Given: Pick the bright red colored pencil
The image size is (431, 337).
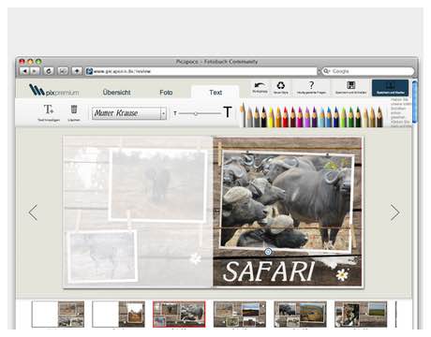Looking at the screenshot, I should pos(286,117).
